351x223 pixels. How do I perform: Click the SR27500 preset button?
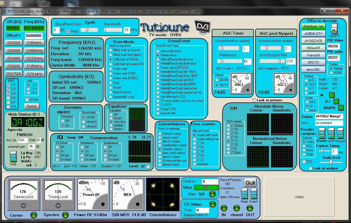point(13,74)
